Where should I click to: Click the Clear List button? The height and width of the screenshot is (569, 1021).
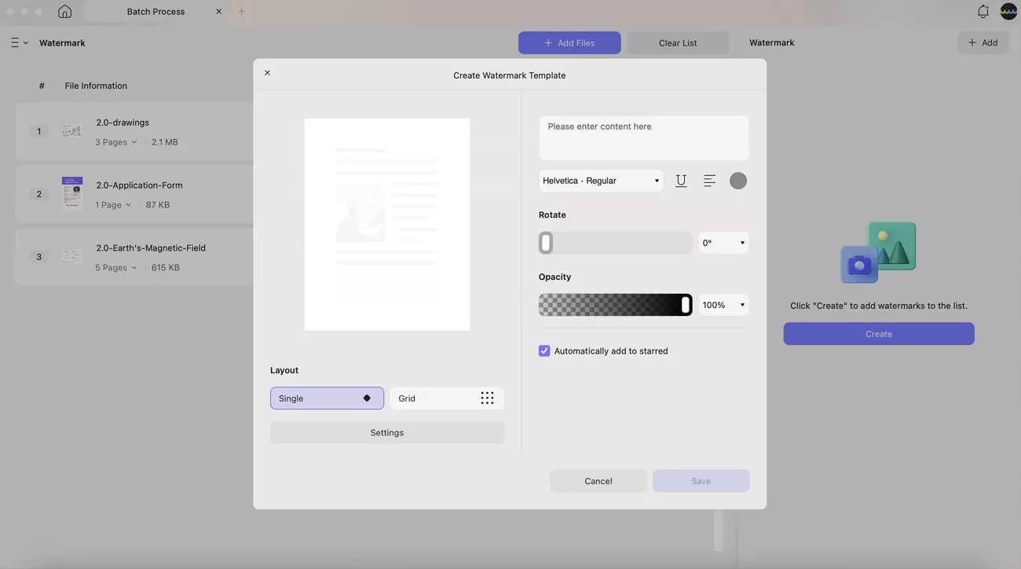point(678,43)
